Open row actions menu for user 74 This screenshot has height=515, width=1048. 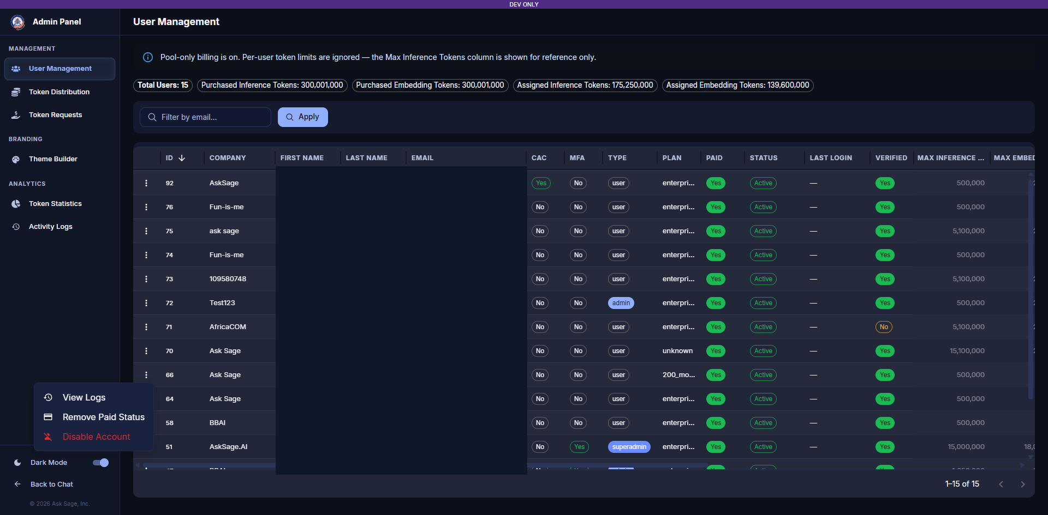[x=146, y=255]
